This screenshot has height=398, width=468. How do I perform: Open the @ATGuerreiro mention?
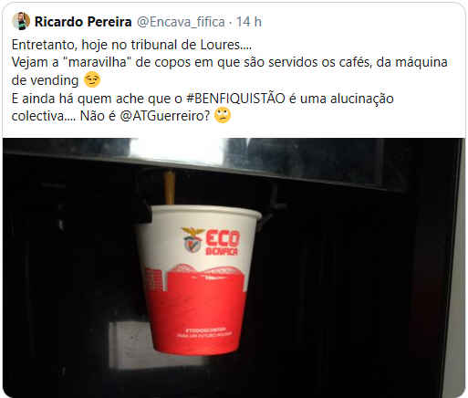point(165,116)
